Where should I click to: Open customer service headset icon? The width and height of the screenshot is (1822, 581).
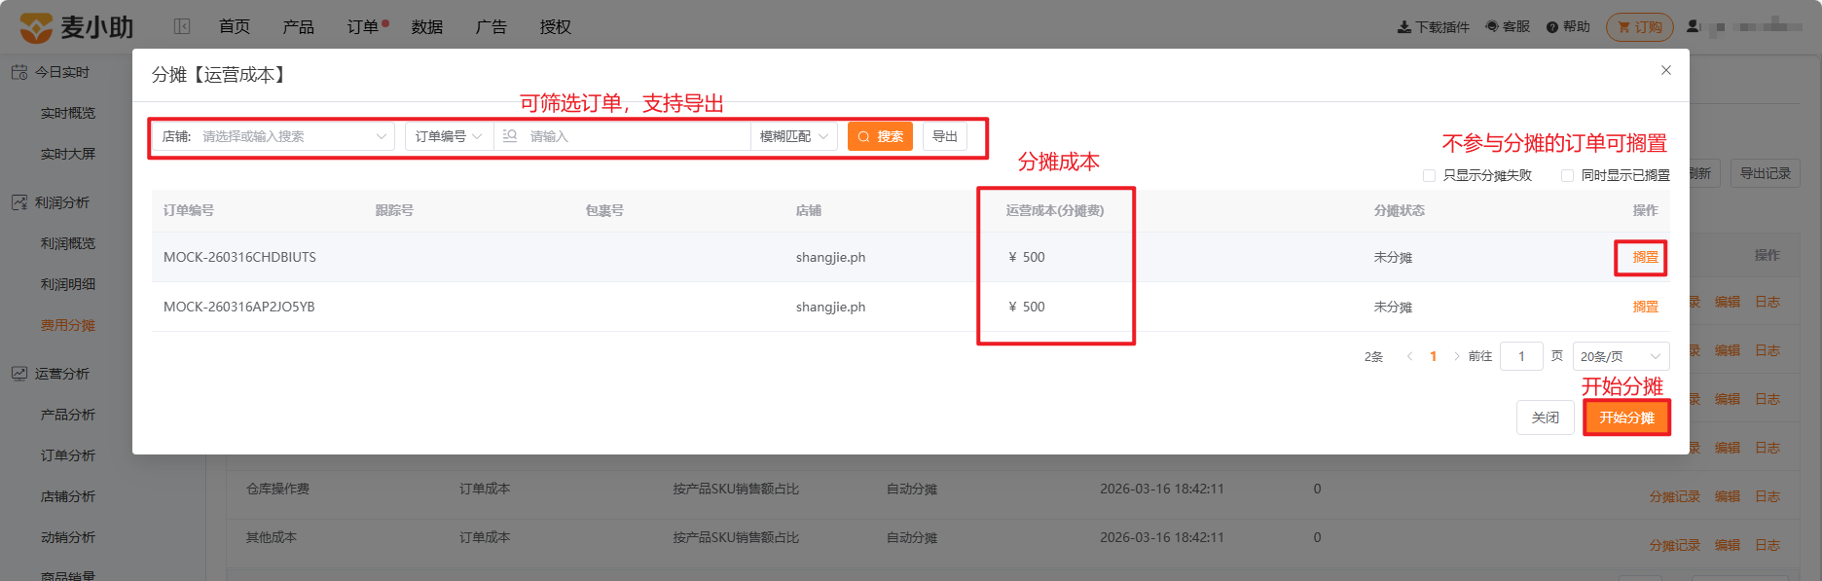[1492, 27]
